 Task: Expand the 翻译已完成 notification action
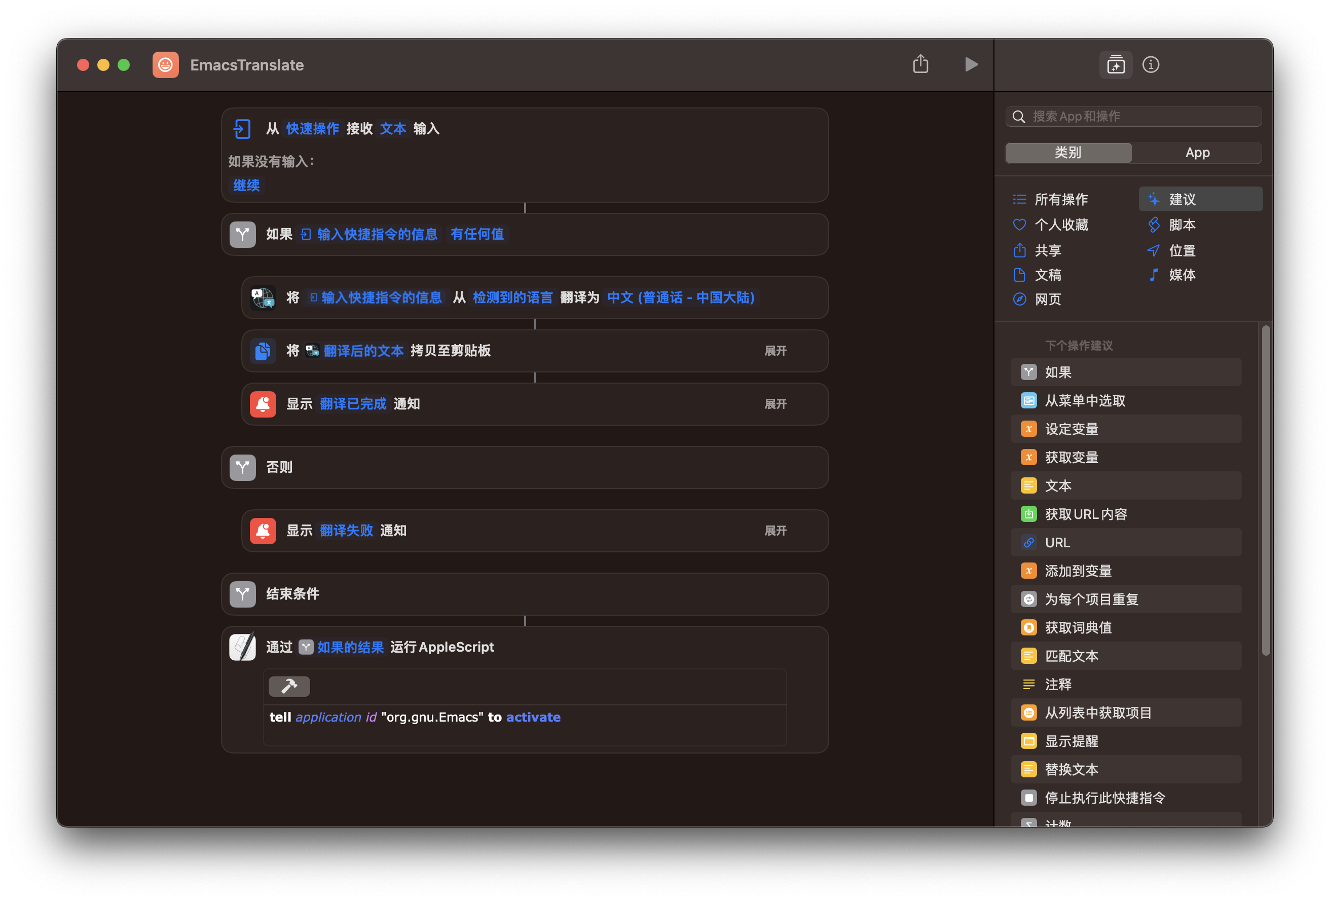(x=775, y=404)
